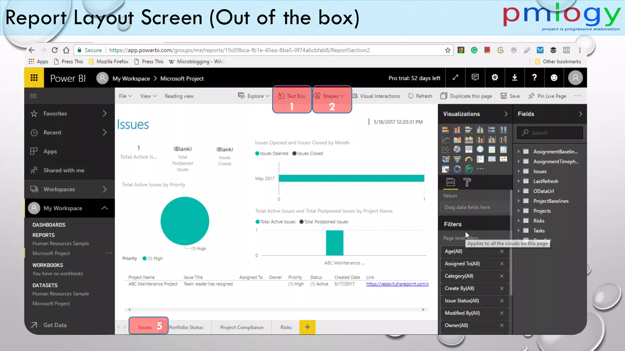Viewport: 625px width, 351px height.
Task: Select the clustered column chart visualization
Action: click(480, 130)
